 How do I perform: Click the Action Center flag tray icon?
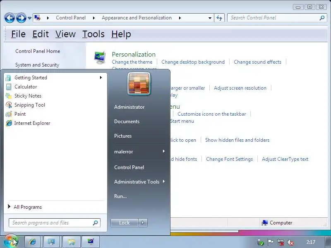click(x=270, y=242)
